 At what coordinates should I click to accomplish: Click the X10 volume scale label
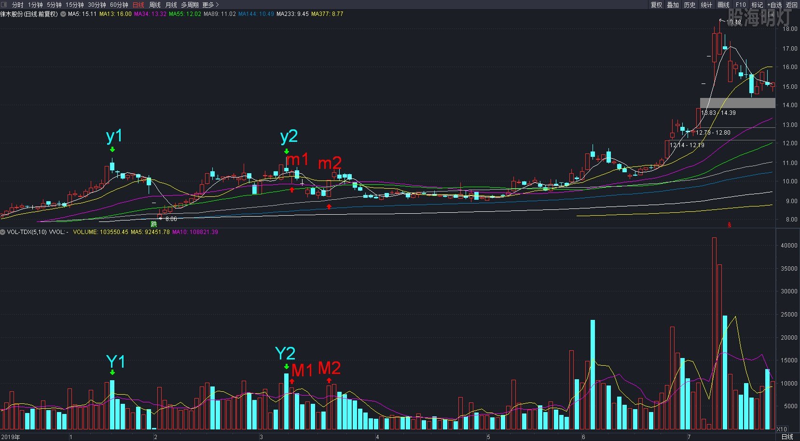pos(782,429)
